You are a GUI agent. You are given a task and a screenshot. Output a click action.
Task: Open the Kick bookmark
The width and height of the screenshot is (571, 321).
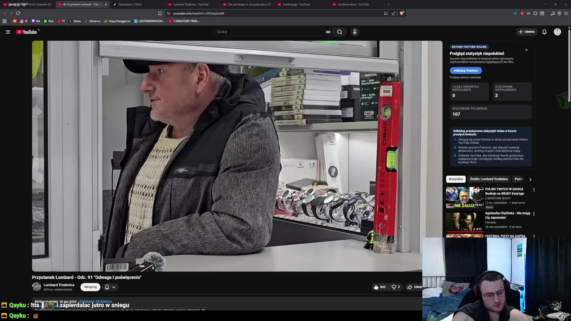pos(49,21)
